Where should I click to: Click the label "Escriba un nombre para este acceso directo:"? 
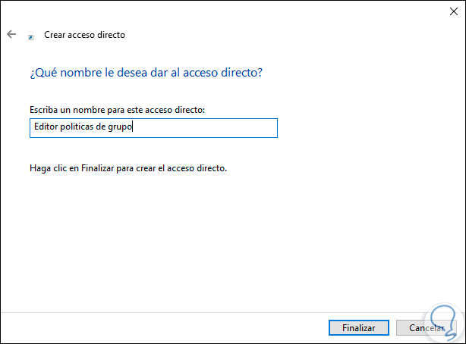click(x=118, y=111)
